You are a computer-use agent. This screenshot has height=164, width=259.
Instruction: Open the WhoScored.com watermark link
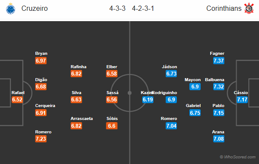click(x=238, y=157)
